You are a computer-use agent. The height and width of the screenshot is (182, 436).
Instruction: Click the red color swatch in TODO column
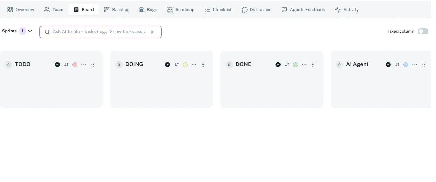pyautogui.click(x=75, y=65)
